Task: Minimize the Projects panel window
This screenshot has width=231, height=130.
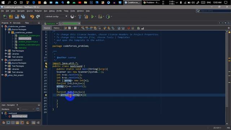Action: (x=39, y=23)
